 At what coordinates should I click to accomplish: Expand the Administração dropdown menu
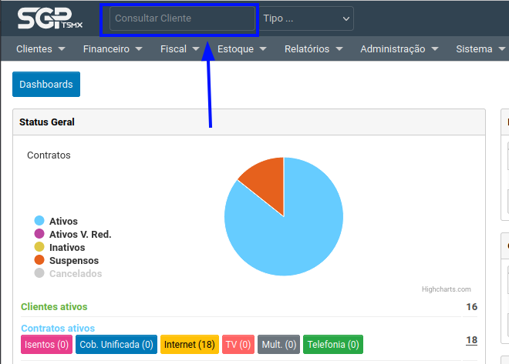[399, 49]
